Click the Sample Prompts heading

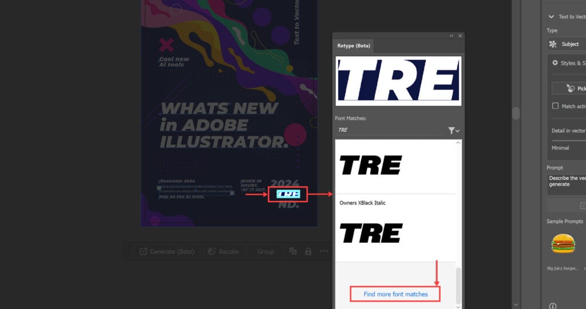click(565, 221)
